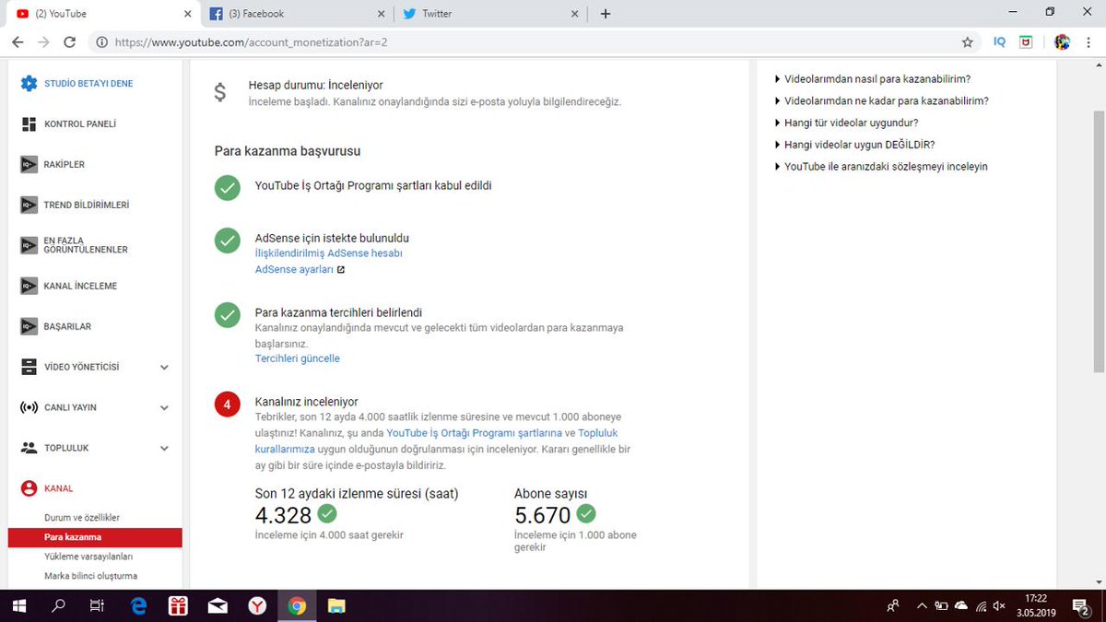Click the site info icon in address bar
1106x622 pixels.
point(101,42)
